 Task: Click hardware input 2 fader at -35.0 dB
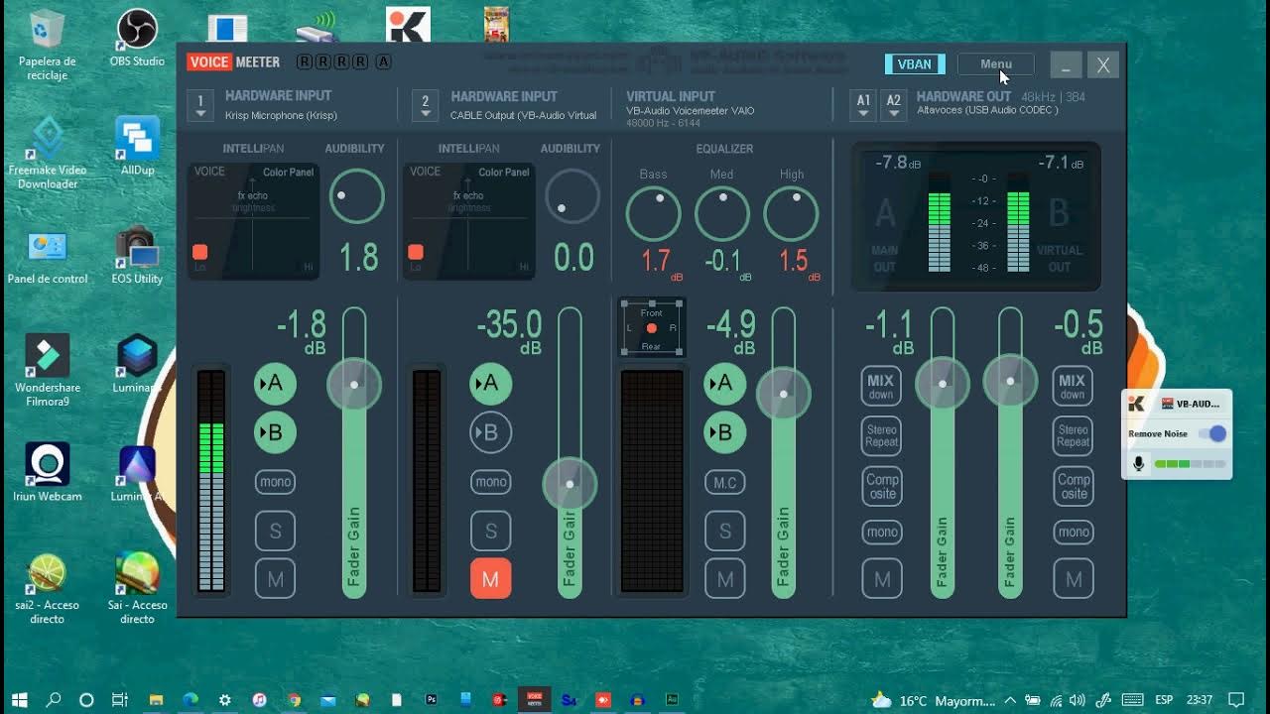(x=570, y=484)
